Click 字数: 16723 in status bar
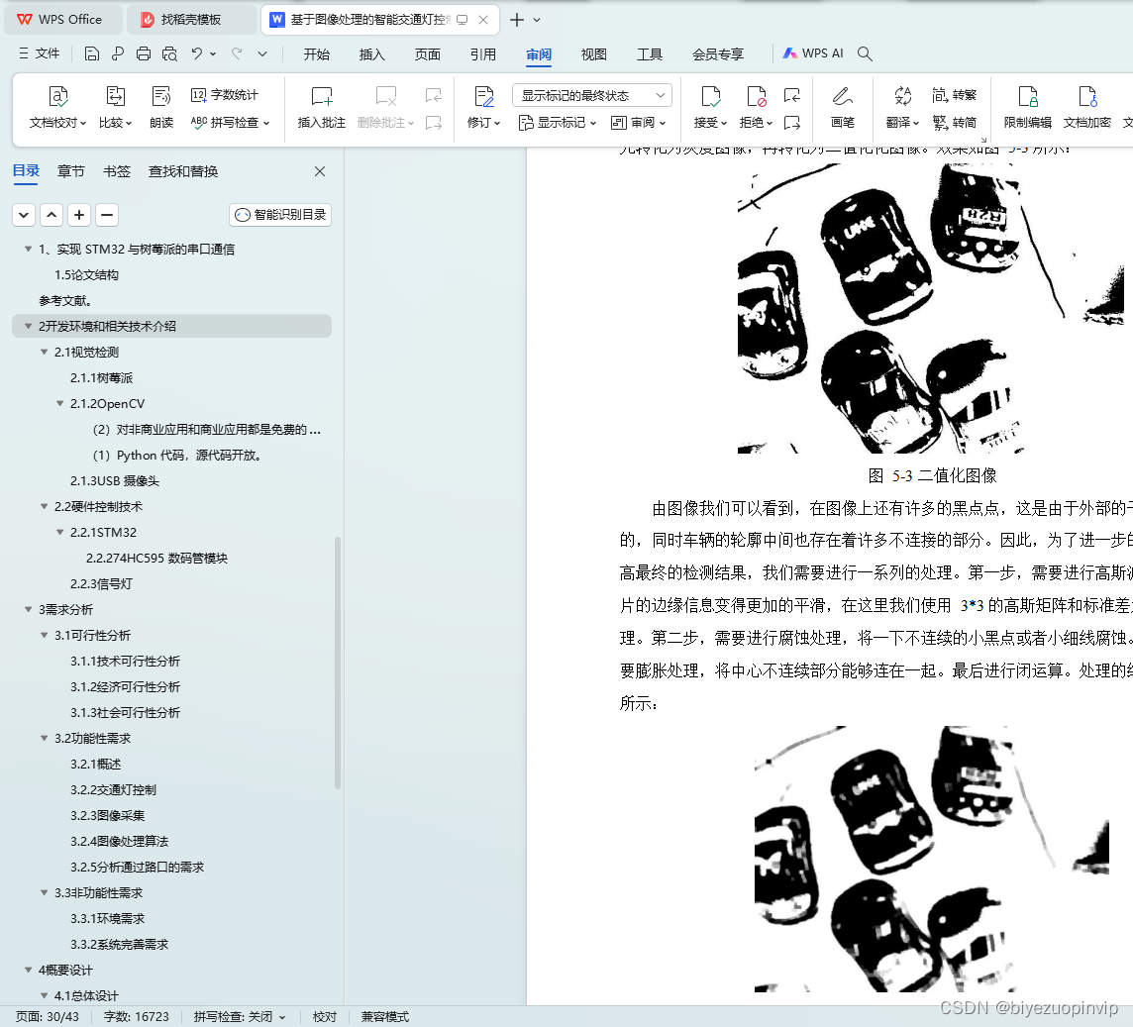Screen dimensions: 1133x1027 pos(136,1017)
